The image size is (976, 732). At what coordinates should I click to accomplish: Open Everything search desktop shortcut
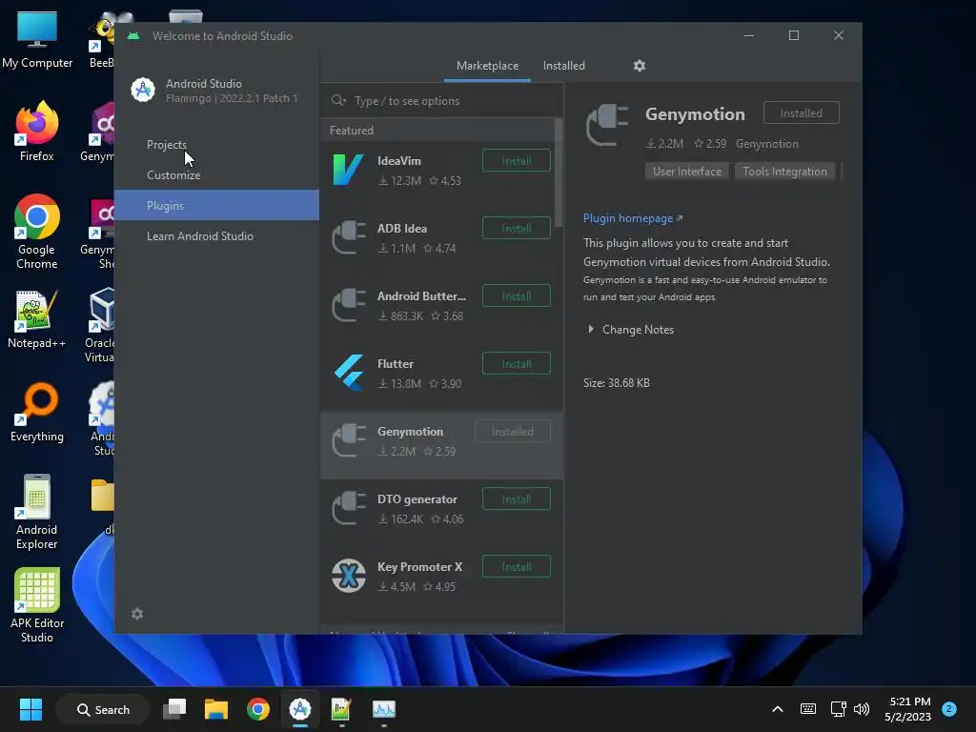pos(37,412)
